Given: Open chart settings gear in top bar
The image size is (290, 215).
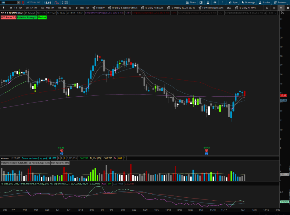Looking at the screenshot, I should point(215,2).
